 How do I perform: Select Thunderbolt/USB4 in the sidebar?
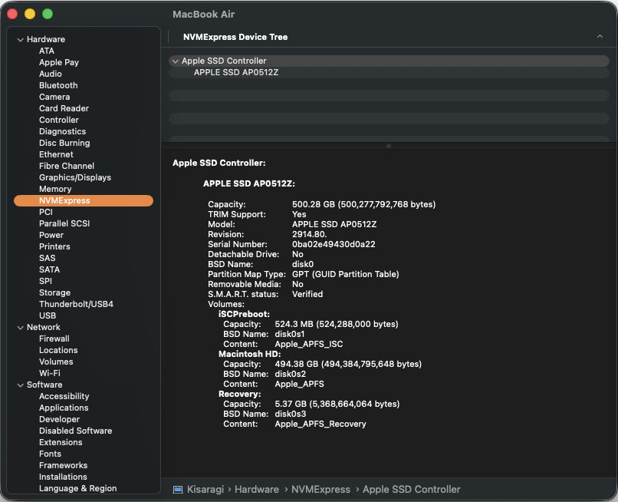(76, 304)
